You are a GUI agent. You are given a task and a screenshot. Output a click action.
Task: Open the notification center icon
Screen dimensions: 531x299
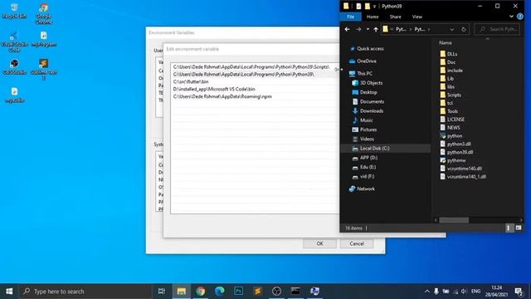tap(519, 292)
